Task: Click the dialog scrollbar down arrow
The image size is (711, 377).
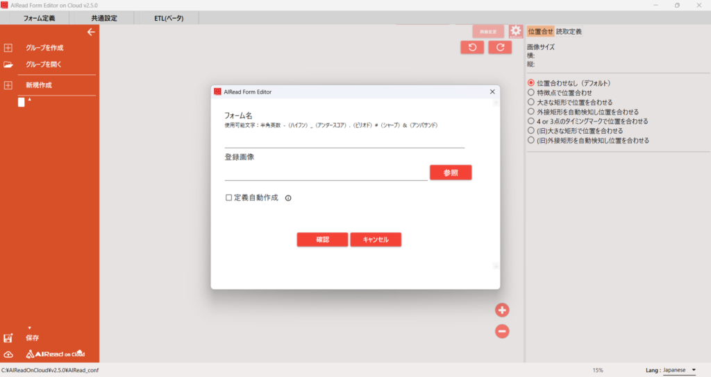Action: (x=496, y=266)
